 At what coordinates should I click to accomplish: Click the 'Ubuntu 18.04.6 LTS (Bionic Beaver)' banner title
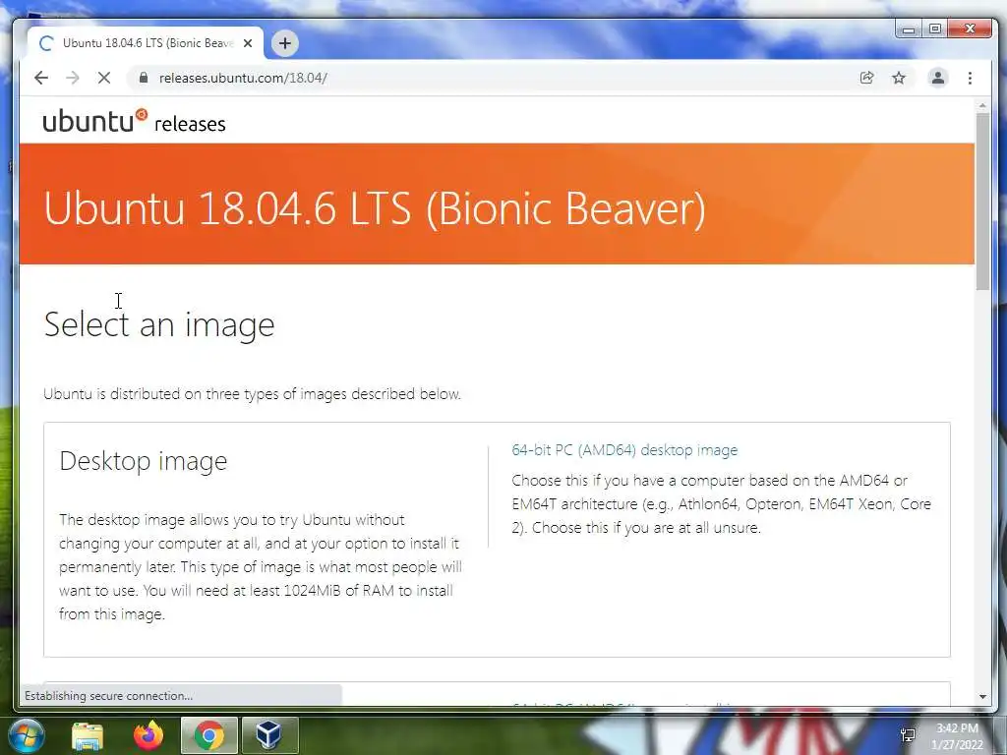point(375,208)
